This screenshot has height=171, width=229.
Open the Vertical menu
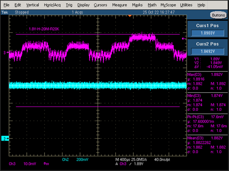(x=33, y=5)
